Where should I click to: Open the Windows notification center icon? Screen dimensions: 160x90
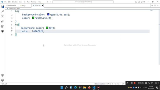point(157,87)
